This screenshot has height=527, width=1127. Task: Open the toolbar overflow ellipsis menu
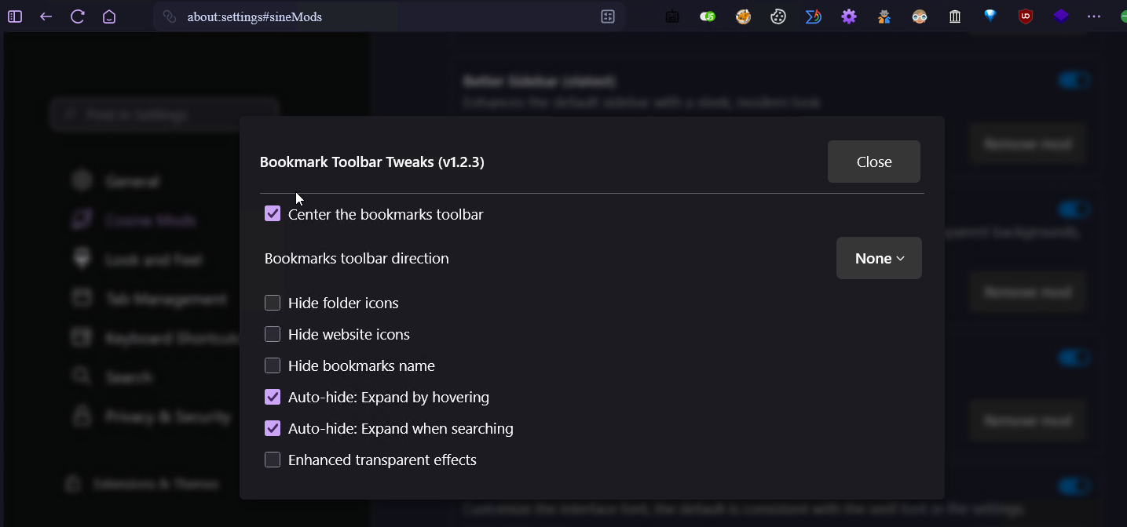(1094, 16)
